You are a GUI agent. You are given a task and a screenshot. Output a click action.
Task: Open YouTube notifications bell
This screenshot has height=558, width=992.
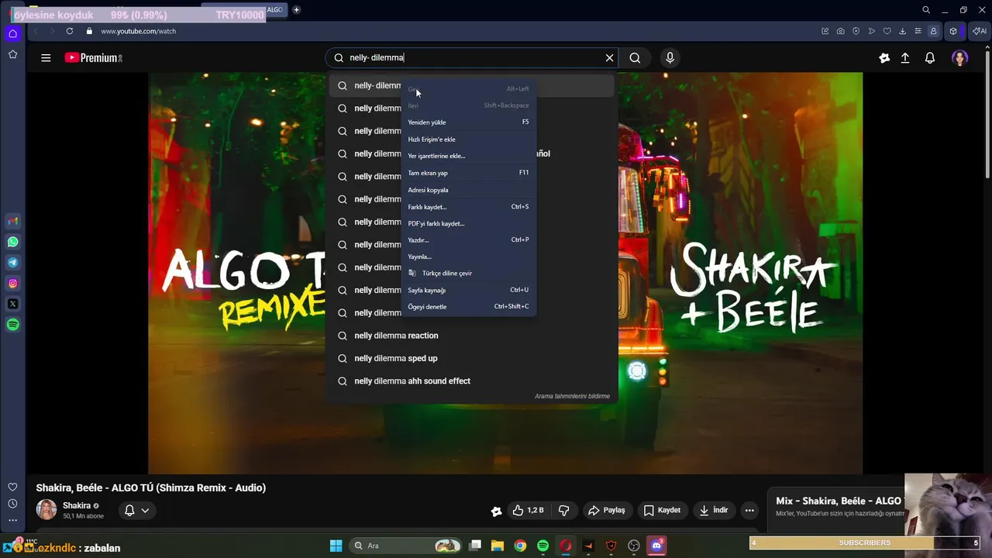point(930,58)
